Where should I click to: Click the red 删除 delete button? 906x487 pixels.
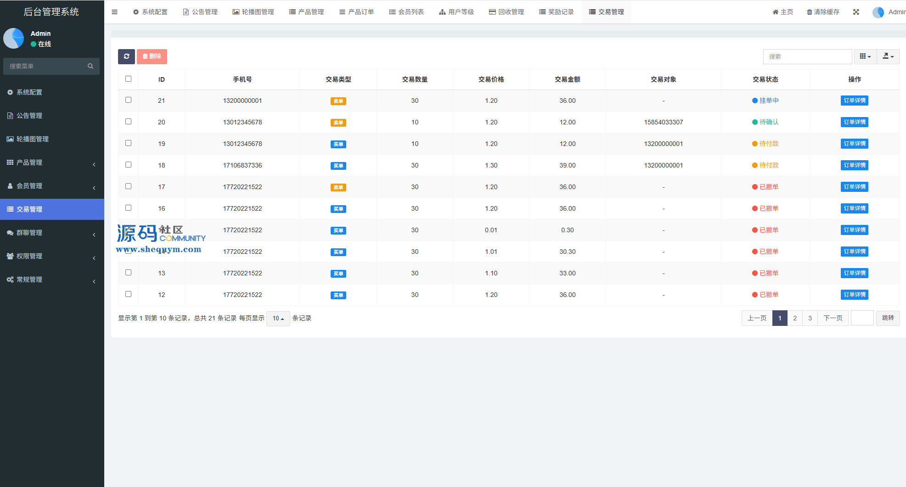(x=152, y=56)
